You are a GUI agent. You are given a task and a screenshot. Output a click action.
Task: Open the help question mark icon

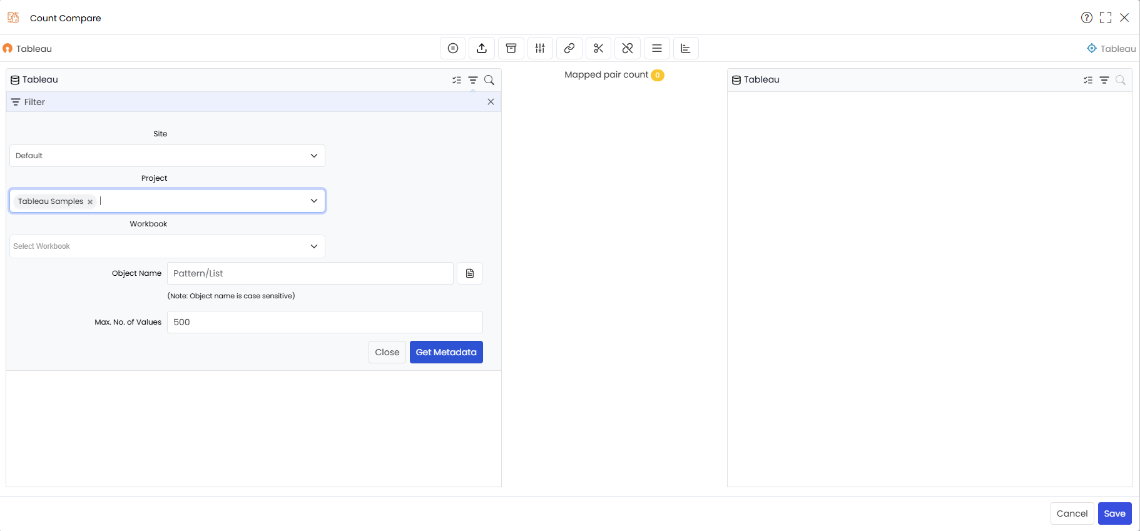coord(1087,18)
